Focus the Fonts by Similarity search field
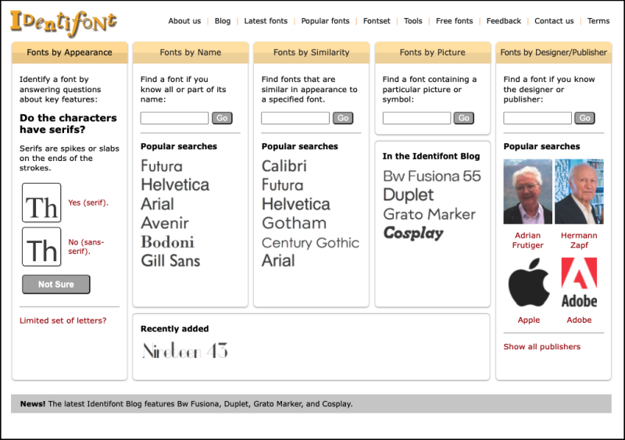Screen dimensions: 625x440 (x=295, y=118)
